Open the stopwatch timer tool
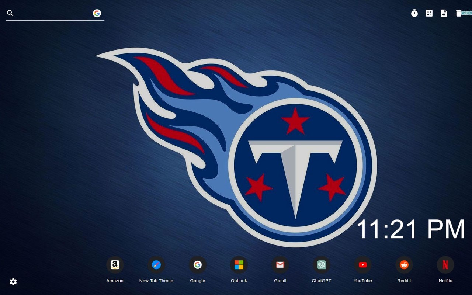This screenshot has width=472, height=295. (414, 13)
